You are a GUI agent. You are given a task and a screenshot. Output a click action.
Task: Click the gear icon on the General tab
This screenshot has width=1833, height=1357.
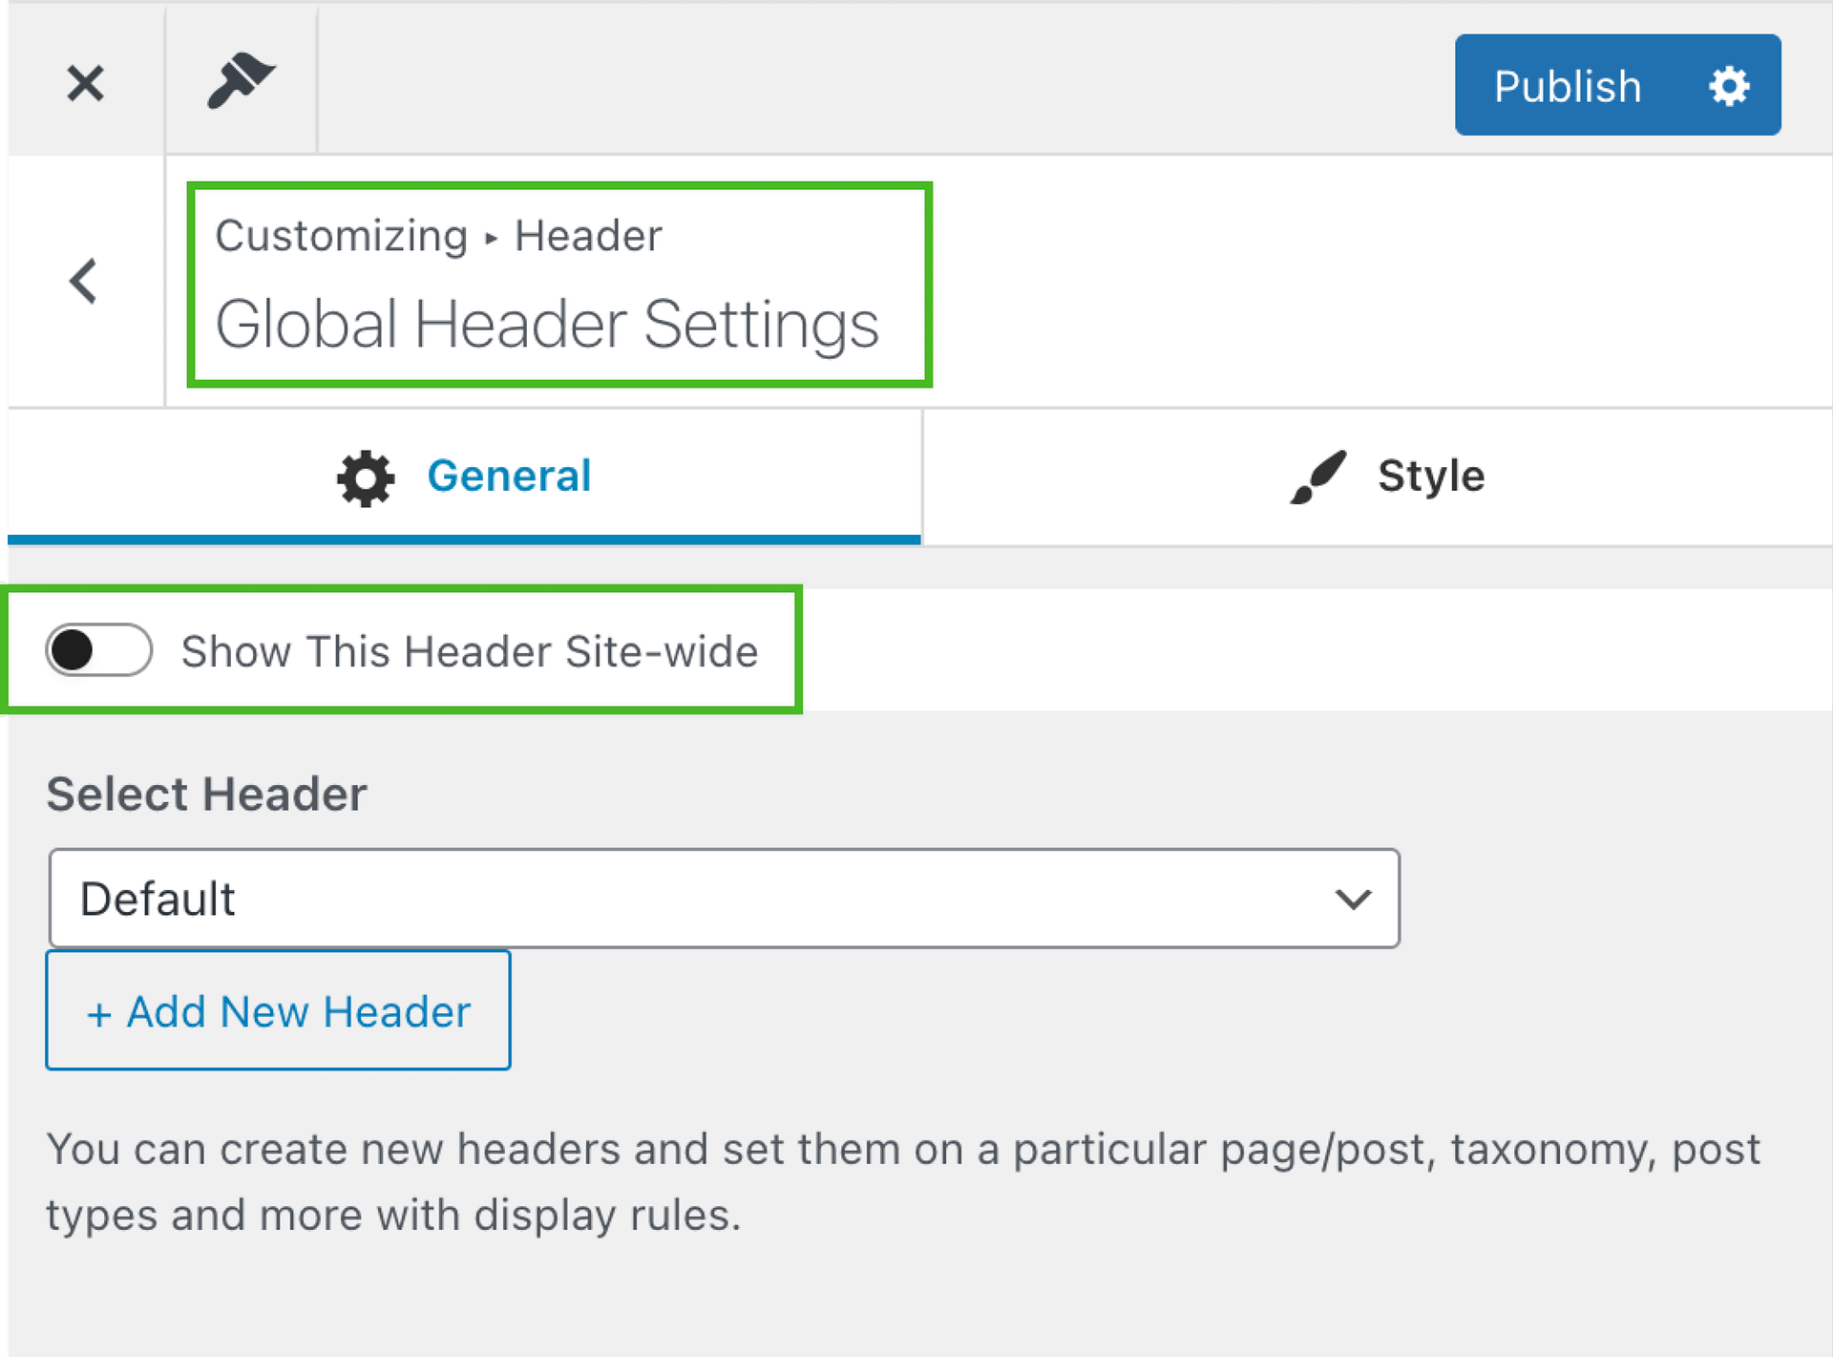365,477
